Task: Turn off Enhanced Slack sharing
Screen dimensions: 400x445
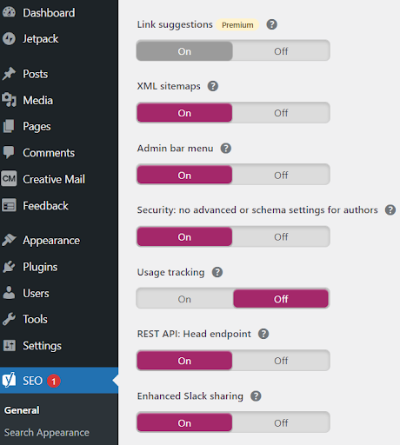Action: (281, 422)
